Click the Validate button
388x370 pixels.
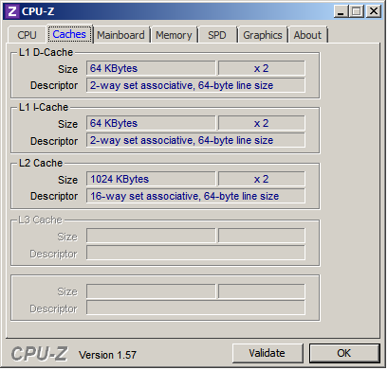[x=268, y=353]
